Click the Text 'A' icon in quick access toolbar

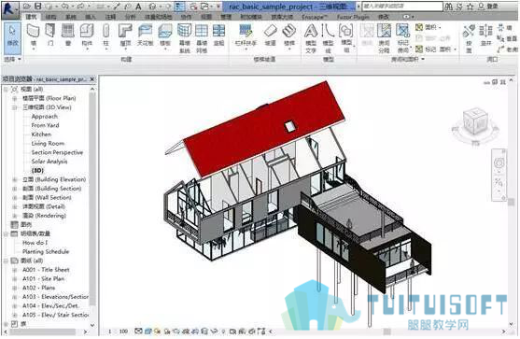[138, 7]
